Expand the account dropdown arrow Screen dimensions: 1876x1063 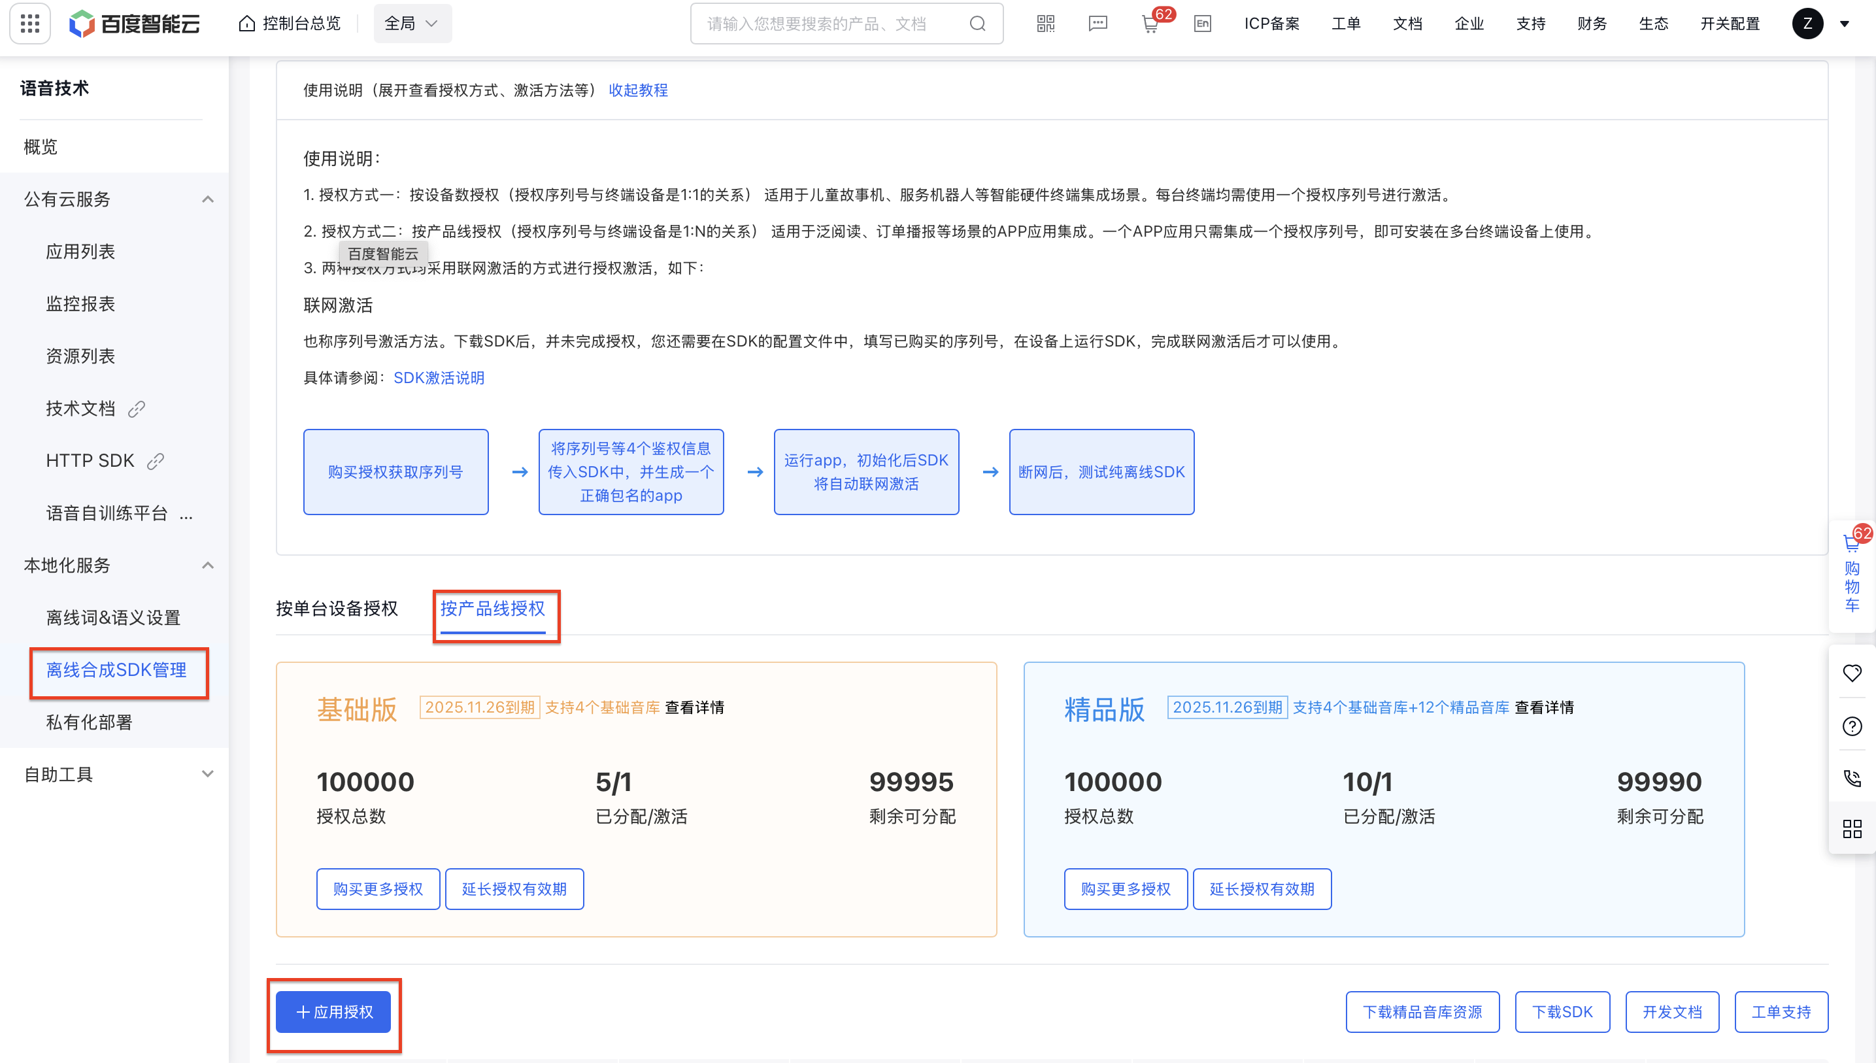click(x=1845, y=24)
